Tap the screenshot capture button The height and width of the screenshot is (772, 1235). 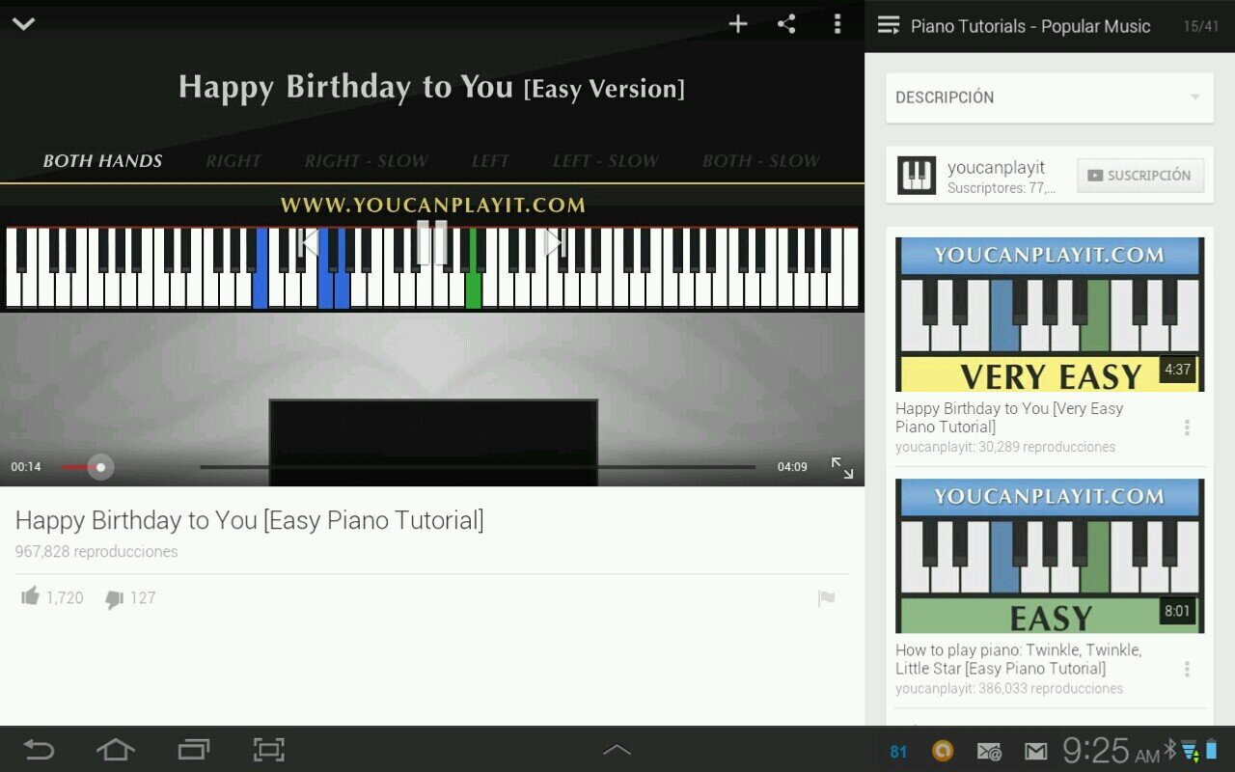coord(268,750)
